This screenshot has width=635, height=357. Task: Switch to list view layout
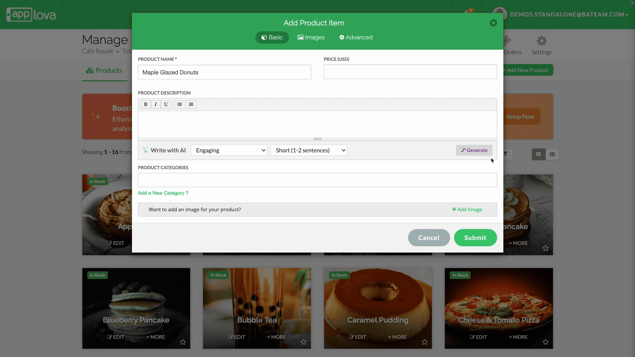pos(552,154)
